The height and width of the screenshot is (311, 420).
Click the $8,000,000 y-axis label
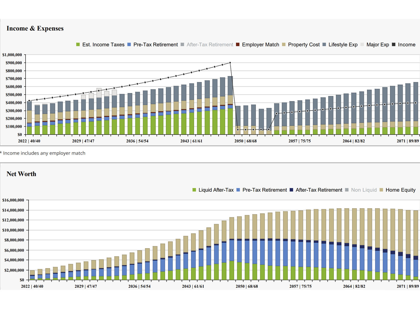coord(14,240)
